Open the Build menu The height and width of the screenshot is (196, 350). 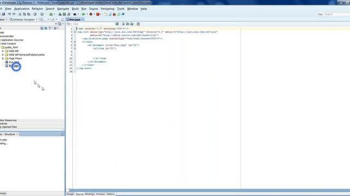[x=75, y=9]
